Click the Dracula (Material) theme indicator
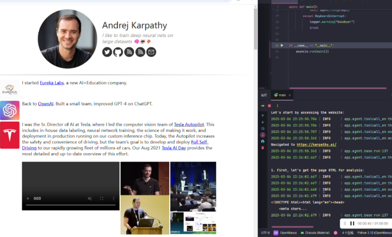 315,233
